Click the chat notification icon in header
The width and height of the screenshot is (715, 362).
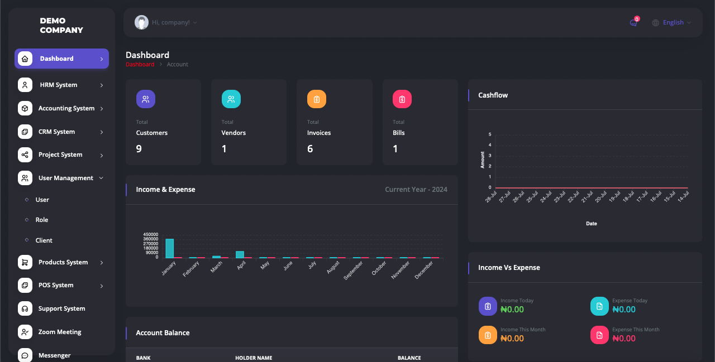(x=633, y=23)
